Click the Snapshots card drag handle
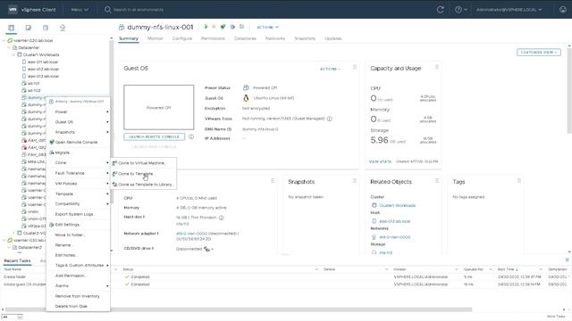This screenshot has width=572, height=321. point(355,180)
